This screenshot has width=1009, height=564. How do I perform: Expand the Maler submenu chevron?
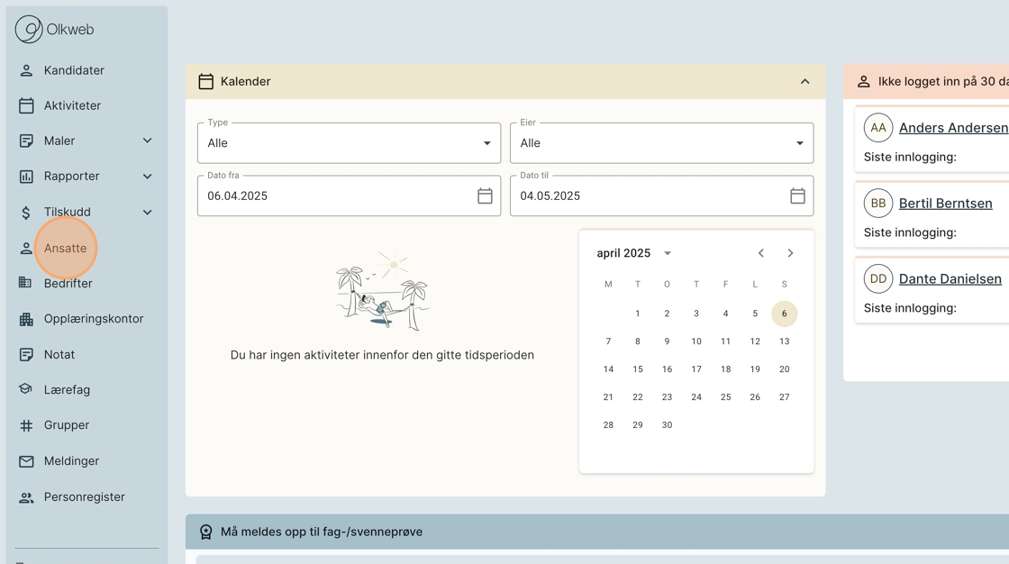tap(148, 141)
